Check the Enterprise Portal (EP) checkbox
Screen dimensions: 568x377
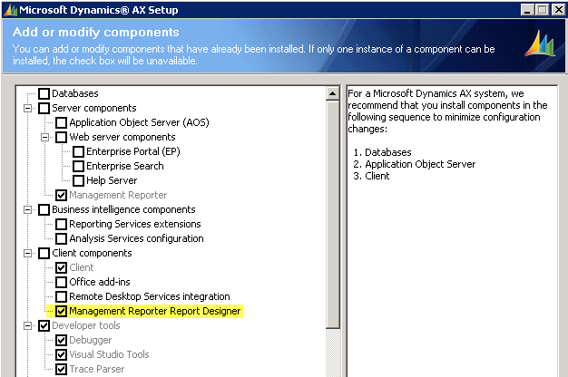coord(79,151)
